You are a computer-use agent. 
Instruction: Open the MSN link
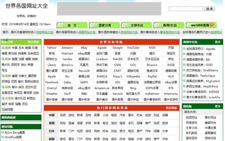coord(152,48)
